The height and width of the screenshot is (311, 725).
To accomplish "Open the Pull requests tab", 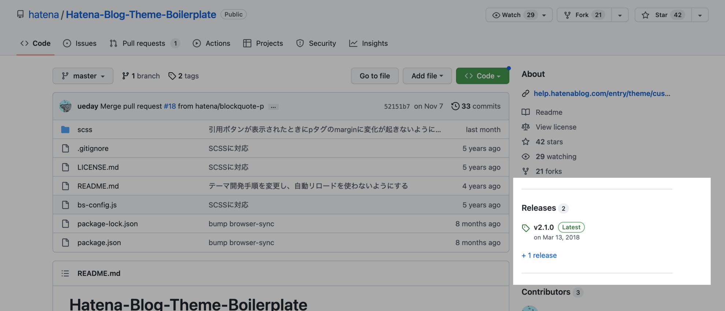I will click(145, 43).
